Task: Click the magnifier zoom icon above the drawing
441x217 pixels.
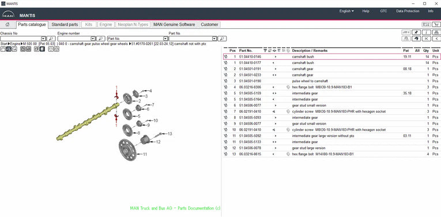Action: tap(14, 49)
